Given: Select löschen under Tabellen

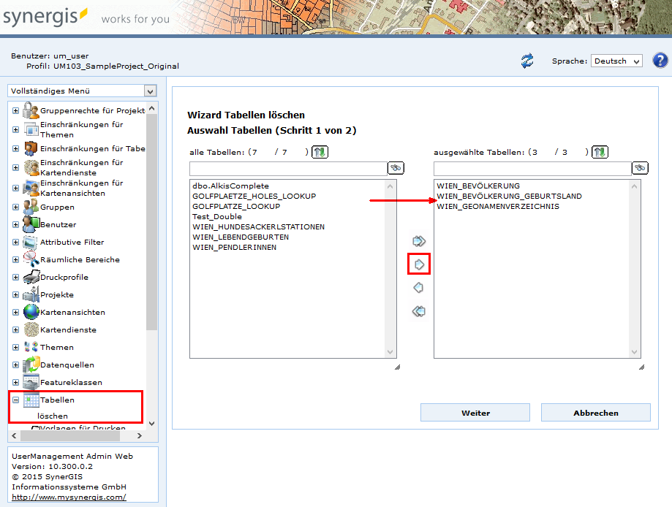Looking at the screenshot, I should click(x=53, y=416).
